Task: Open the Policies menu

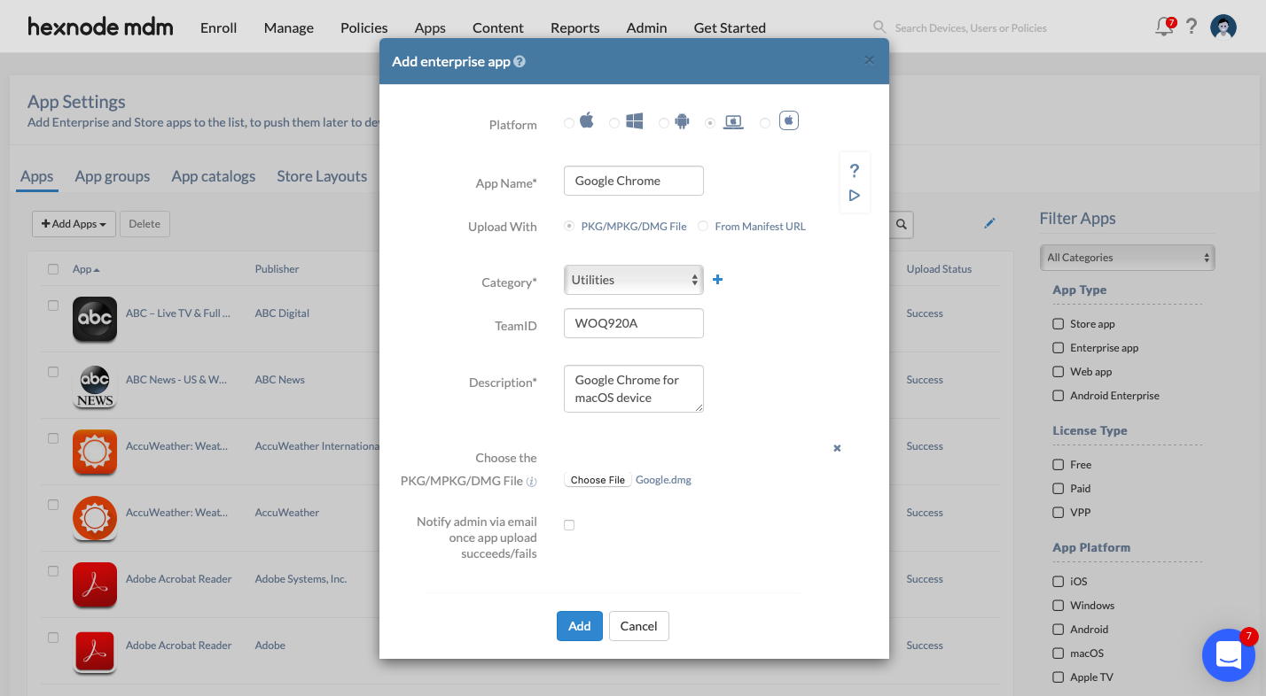Action: click(x=364, y=27)
